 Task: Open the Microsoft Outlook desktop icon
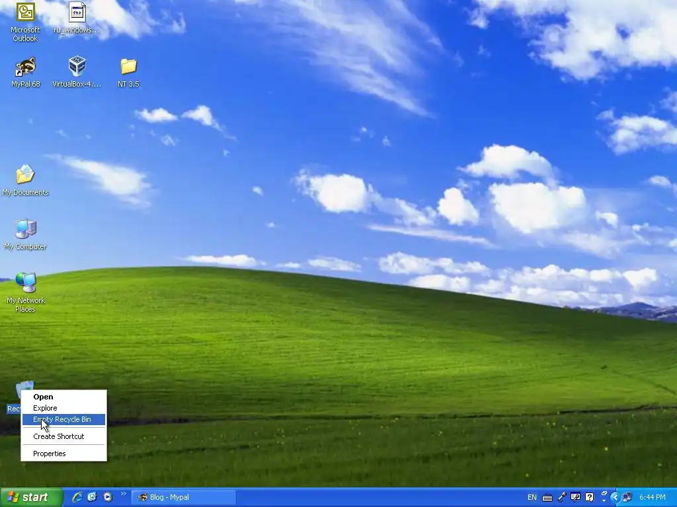point(25,22)
